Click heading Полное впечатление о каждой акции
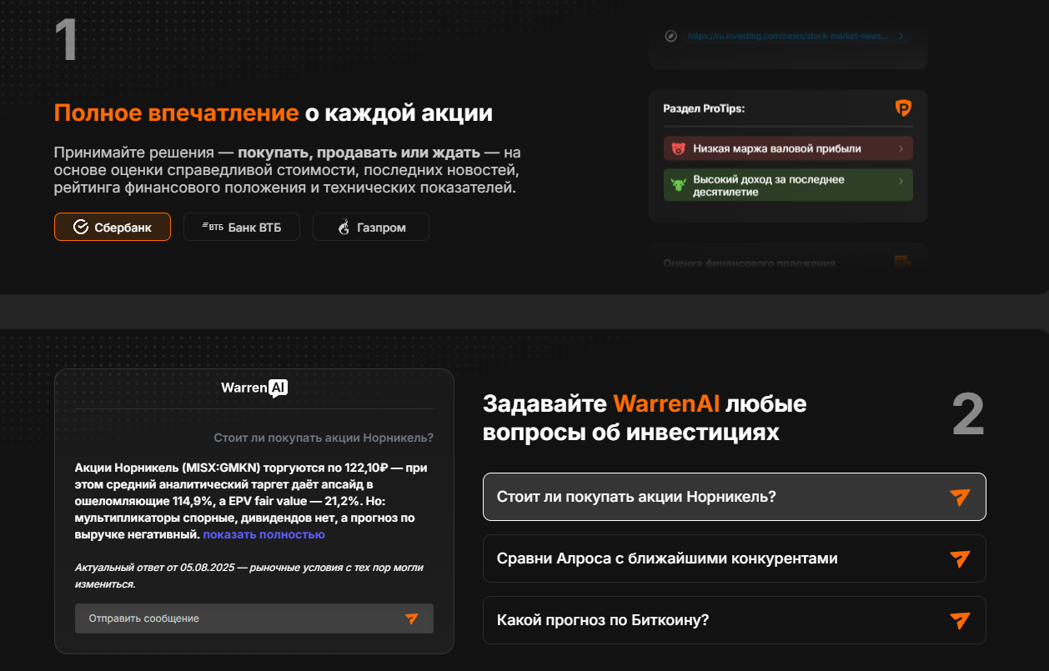 coord(274,113)
